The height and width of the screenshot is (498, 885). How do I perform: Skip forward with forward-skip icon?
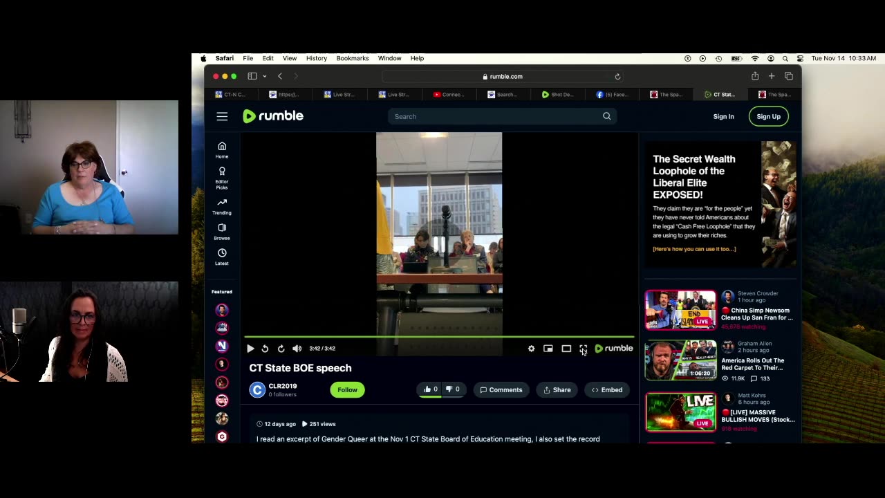click(281, 349)
